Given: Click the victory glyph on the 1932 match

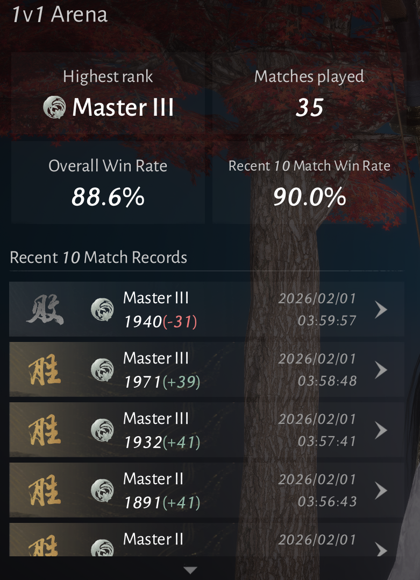Looking at the screenshot, I should click(45, 430).
